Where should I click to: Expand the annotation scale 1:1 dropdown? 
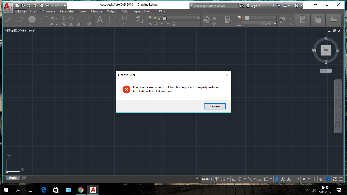click(298, 179)
